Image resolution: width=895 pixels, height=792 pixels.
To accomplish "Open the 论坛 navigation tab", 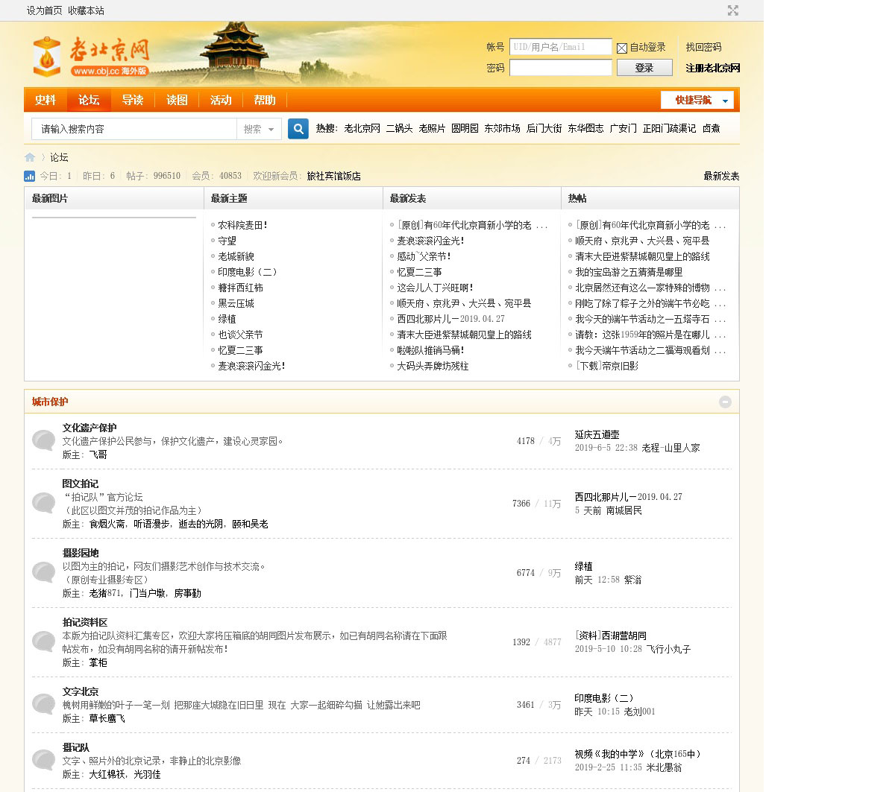I will pos(89,100).
